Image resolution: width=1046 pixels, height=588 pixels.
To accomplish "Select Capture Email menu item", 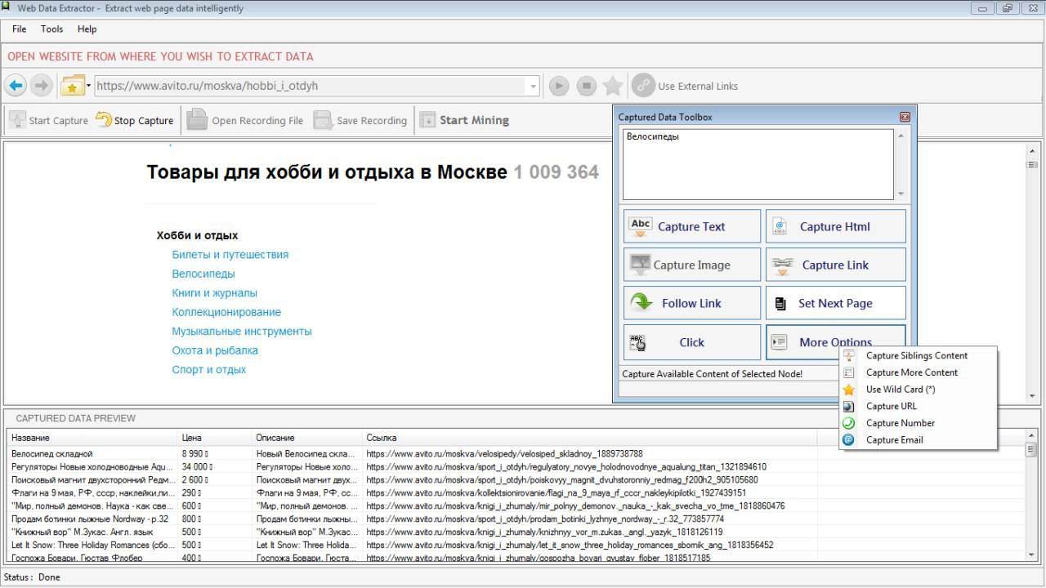I will tap(918, 439).
